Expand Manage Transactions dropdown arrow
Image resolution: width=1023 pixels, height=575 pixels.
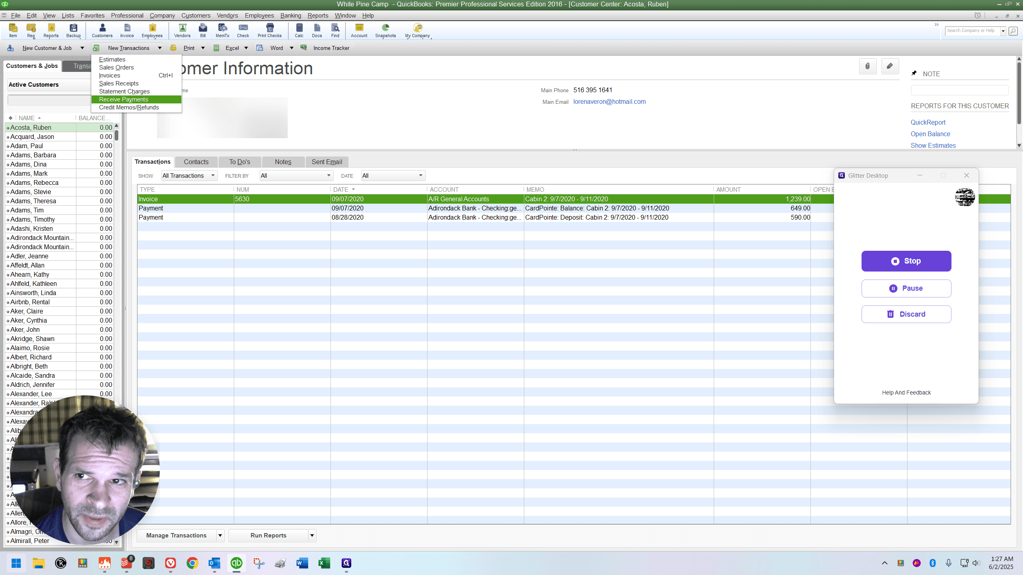220,535
